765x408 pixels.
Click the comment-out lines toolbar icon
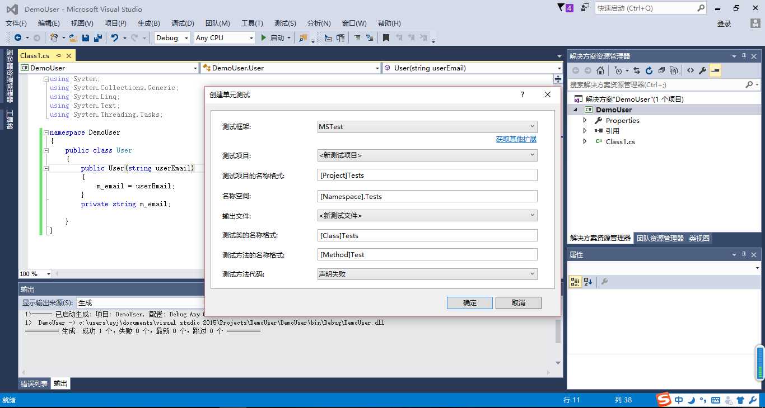click(x=357, y=38)
